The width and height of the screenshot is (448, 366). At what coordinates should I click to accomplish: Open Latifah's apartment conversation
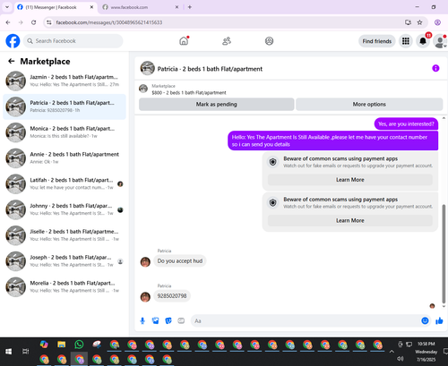pos(65,184)
